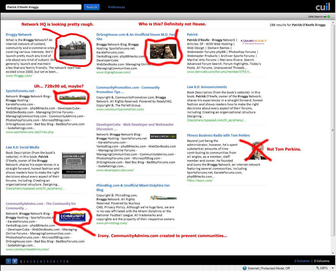Image resolution: width=336 pixels, height=271 pixels.
Task: Go to next results page arrow
Action: [x=15, y=261]
